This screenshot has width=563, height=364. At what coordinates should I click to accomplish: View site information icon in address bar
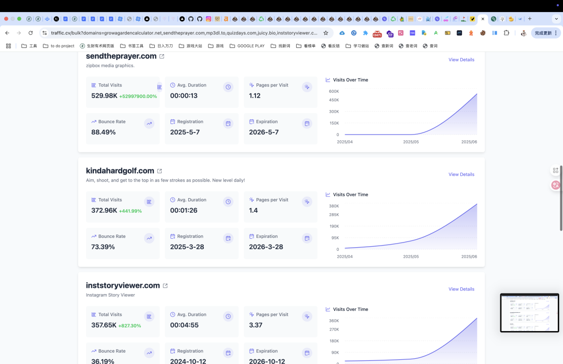click(44, 33)
